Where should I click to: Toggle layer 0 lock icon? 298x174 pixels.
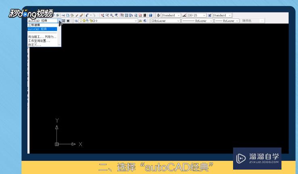[91, 20]
